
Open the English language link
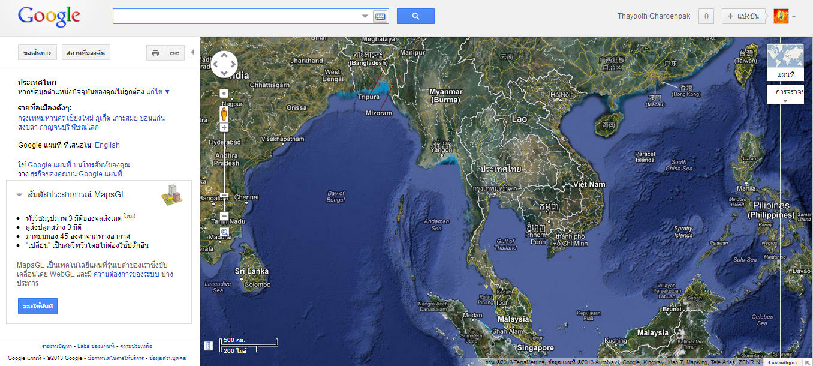107,145
